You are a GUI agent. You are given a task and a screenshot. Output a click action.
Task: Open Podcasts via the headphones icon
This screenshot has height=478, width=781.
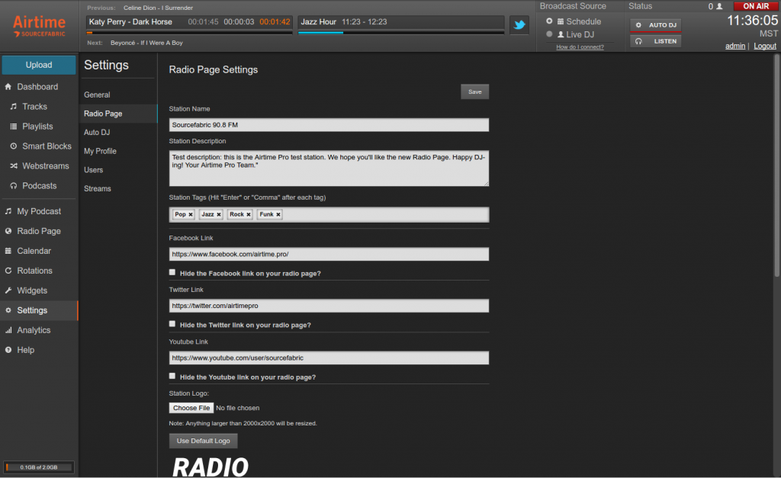click(x=14, y=185)
